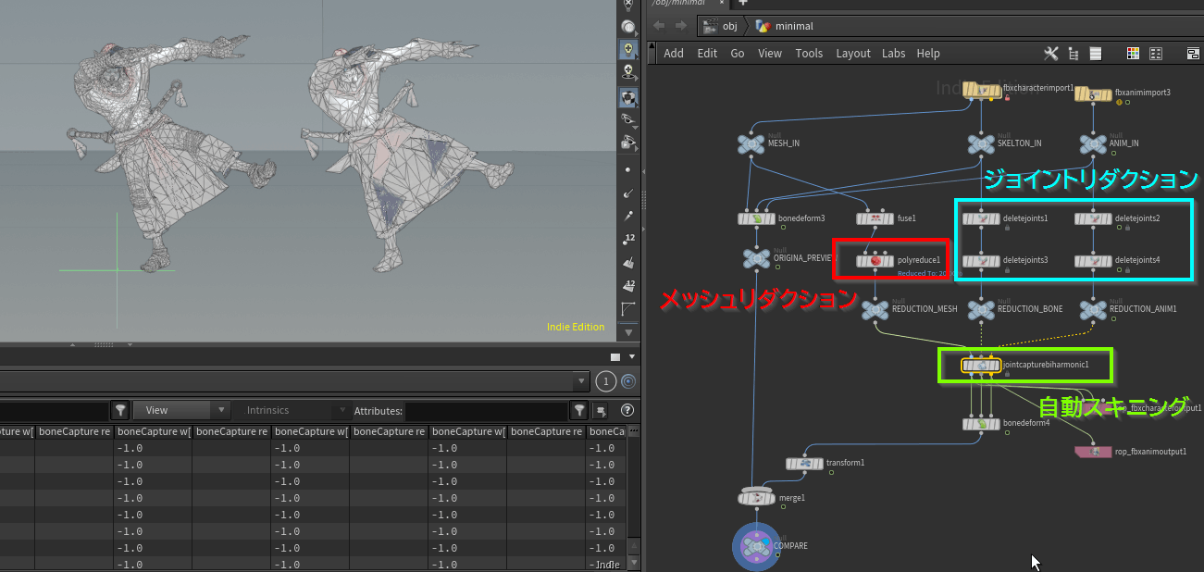
Task: Open spreadsheet help question mark
Action: pyautogui.click(x=627, y=410)
